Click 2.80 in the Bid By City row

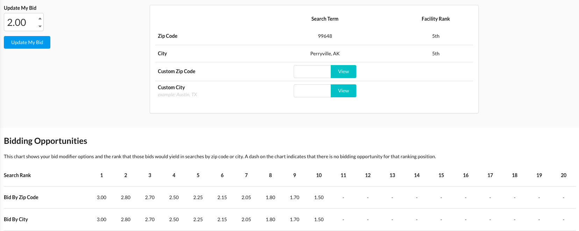tap(126, 219)
